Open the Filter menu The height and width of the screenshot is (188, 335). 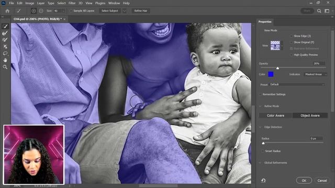click(x=72, y=3)
